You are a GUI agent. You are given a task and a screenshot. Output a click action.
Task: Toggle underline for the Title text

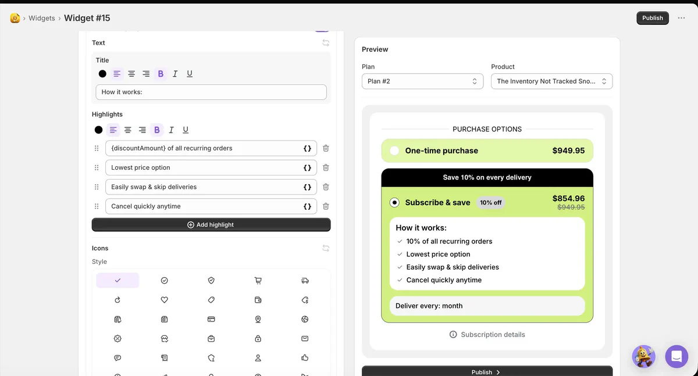(x=190, y=74)
